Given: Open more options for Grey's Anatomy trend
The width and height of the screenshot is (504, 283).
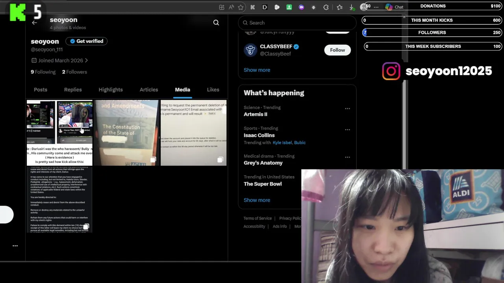Looking at the screenshot, I should tap(347, 157).
